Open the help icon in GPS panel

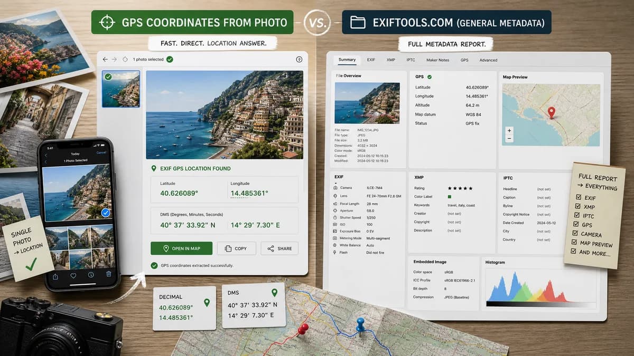click(x=299, y=60)
